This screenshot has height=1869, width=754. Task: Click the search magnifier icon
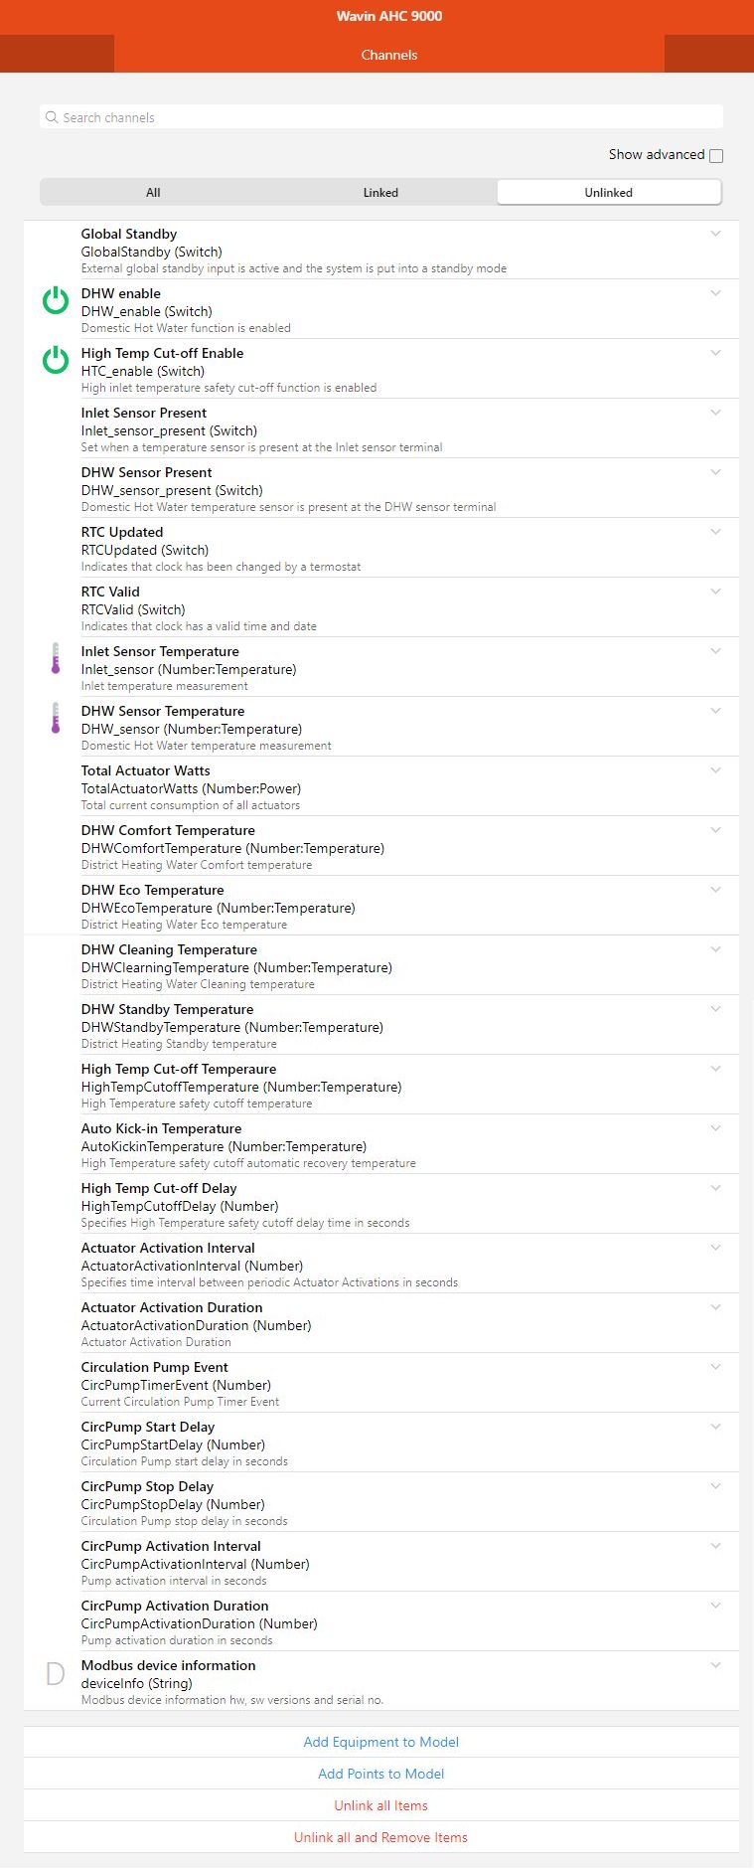click(52, 117)
